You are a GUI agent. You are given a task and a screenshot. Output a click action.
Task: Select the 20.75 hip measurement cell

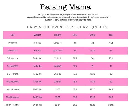click(111, 105)
